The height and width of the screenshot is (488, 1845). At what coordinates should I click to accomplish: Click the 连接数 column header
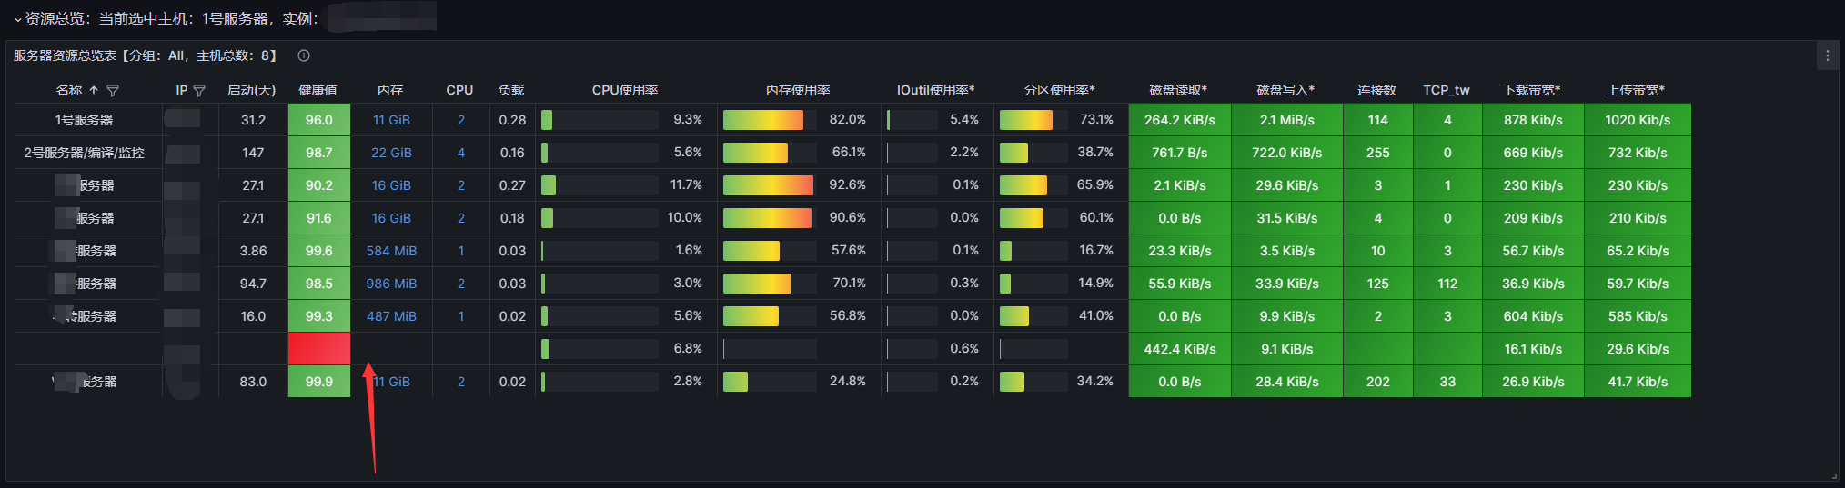pyautogui.click(x=1376, y=90)
